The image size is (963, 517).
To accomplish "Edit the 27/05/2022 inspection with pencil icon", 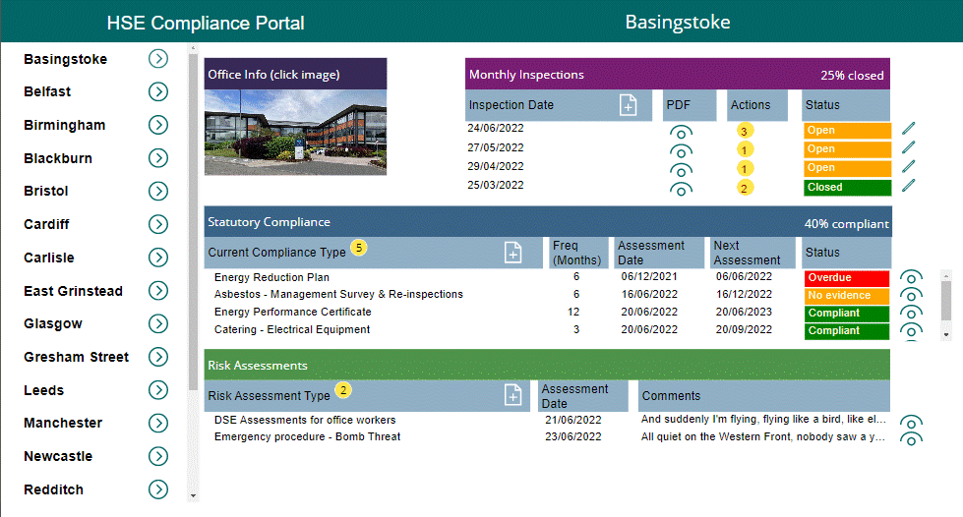I will 908,147.
